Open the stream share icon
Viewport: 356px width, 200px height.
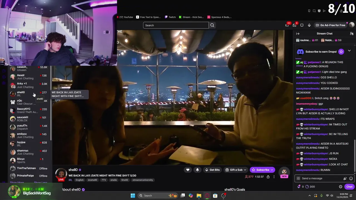[268, 177]
